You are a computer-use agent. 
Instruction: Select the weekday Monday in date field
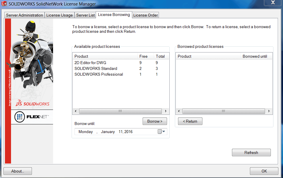[86, 132]
